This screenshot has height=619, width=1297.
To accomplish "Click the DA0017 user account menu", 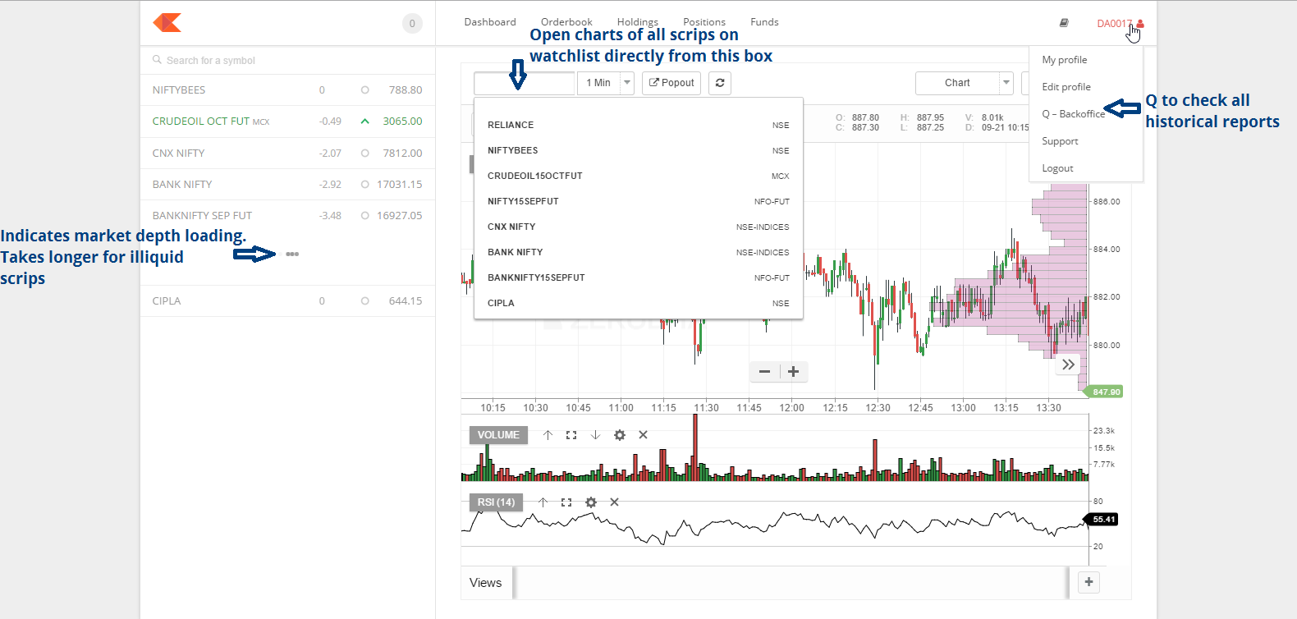I will click(x=1121, y=24).
